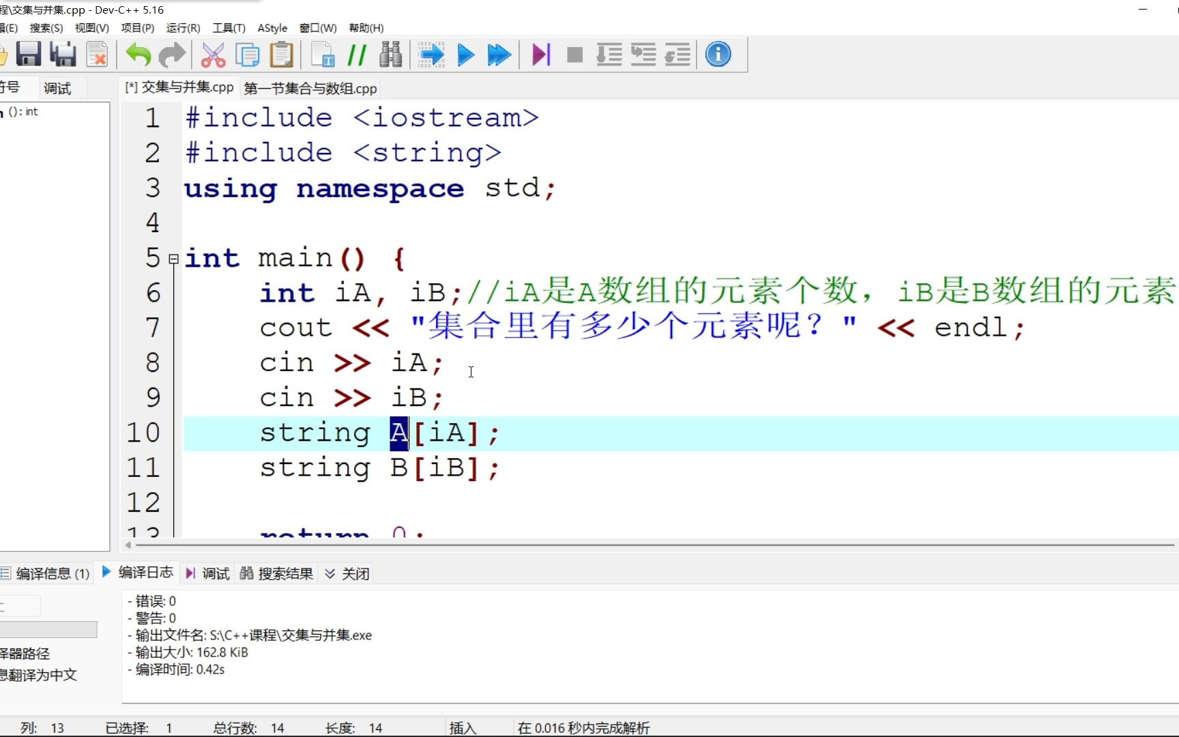
Task: Click the Step Over debug icon
Action: coord(643,55)
